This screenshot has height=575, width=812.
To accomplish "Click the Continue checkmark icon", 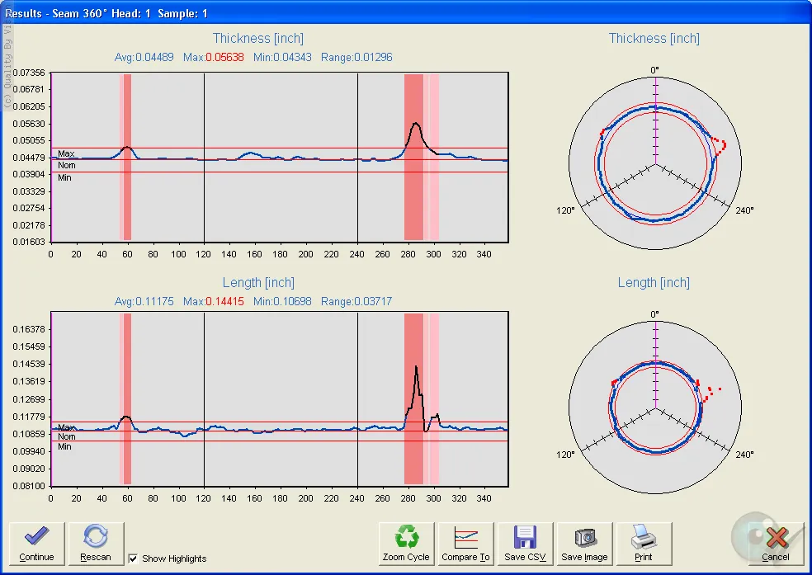I will point(36,538).
